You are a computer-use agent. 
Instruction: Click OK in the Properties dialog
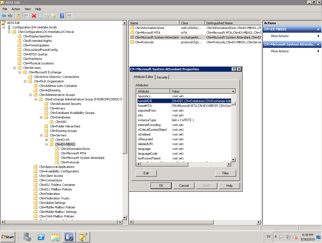[161, 186]
